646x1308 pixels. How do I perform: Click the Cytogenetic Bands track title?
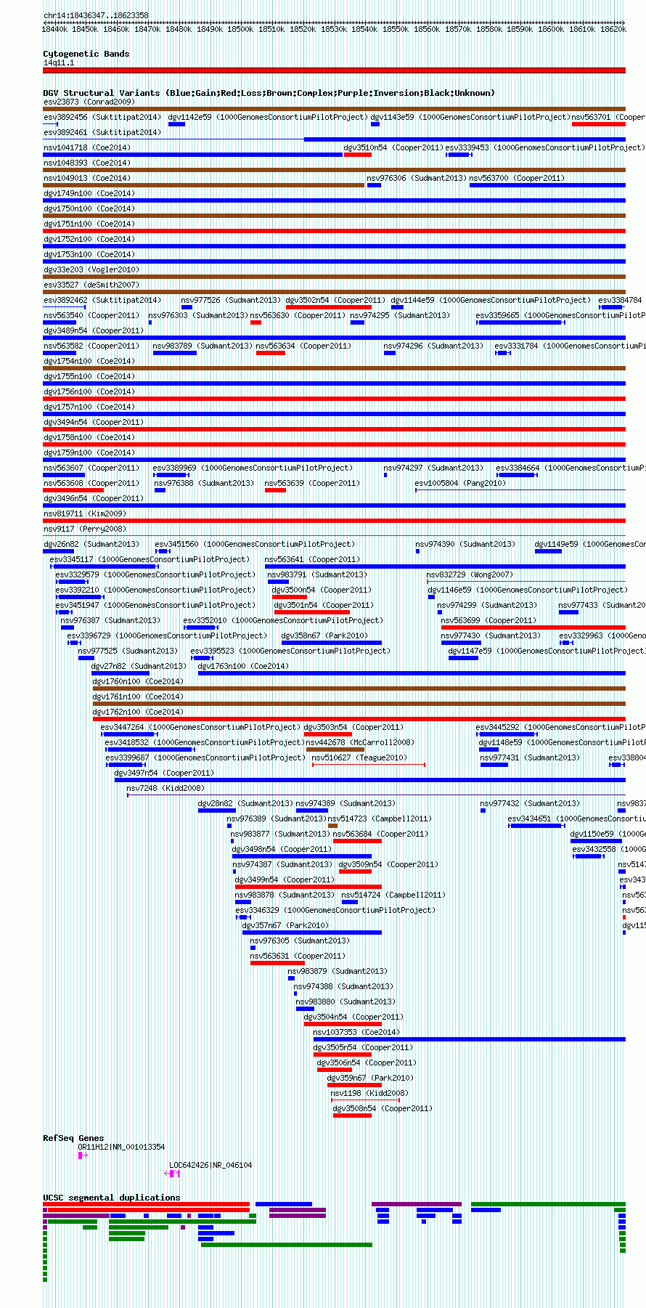click(x=86, y=54)
